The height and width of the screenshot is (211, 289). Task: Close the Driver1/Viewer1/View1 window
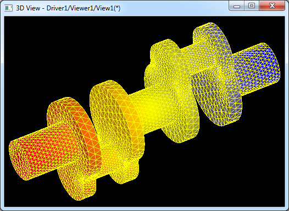pyautogui.click(x=272, y=6)
